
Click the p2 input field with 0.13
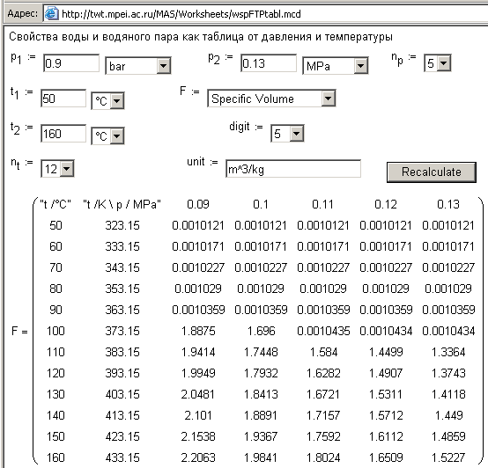pos(269,63)
